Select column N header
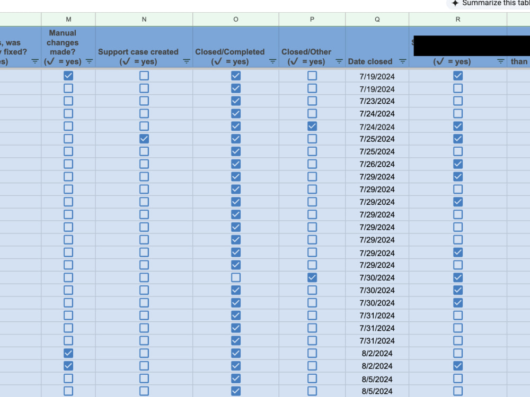This screenshot has height=397, width=530. coord(144,19)
